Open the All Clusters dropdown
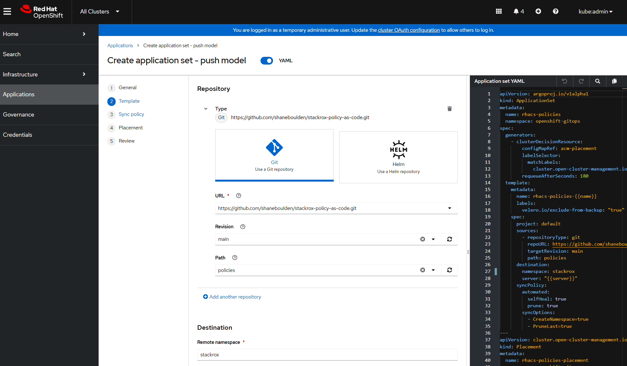Screen dimensions: 627x366 click(x=100, y=12)
